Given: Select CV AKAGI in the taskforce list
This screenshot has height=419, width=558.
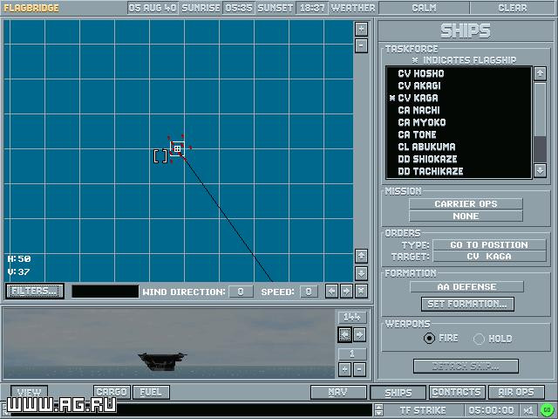Looking at the screenshot, I should coord(459,86).
